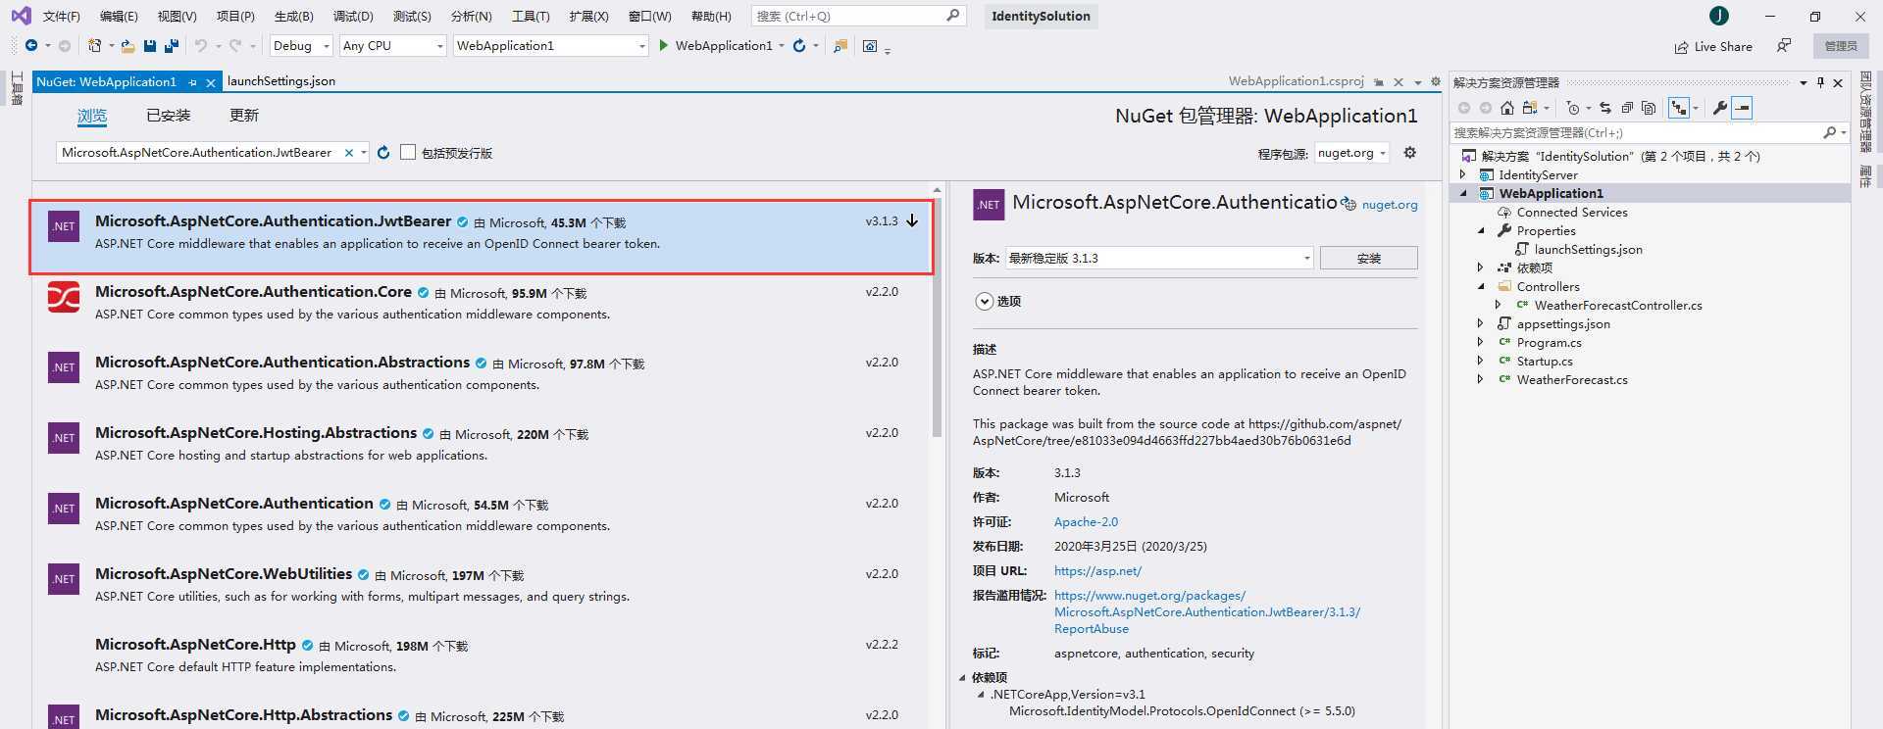Open the WebApplication1 startup project dropdown
The height and width of the screenshot is (729, 1883).
click(551, 46)
